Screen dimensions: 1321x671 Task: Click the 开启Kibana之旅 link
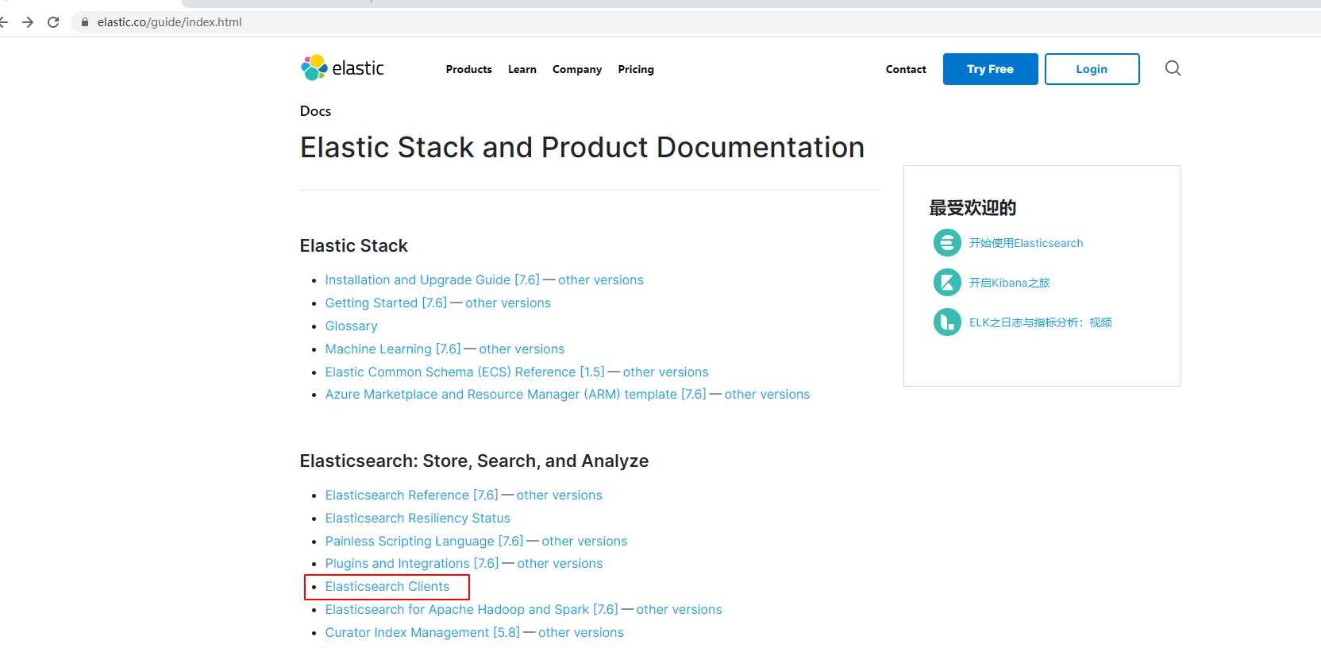1009,283
